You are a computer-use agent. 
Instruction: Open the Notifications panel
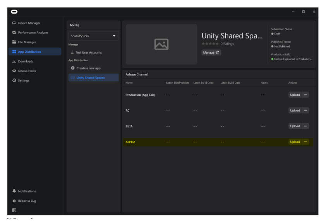tap(27, 191)
